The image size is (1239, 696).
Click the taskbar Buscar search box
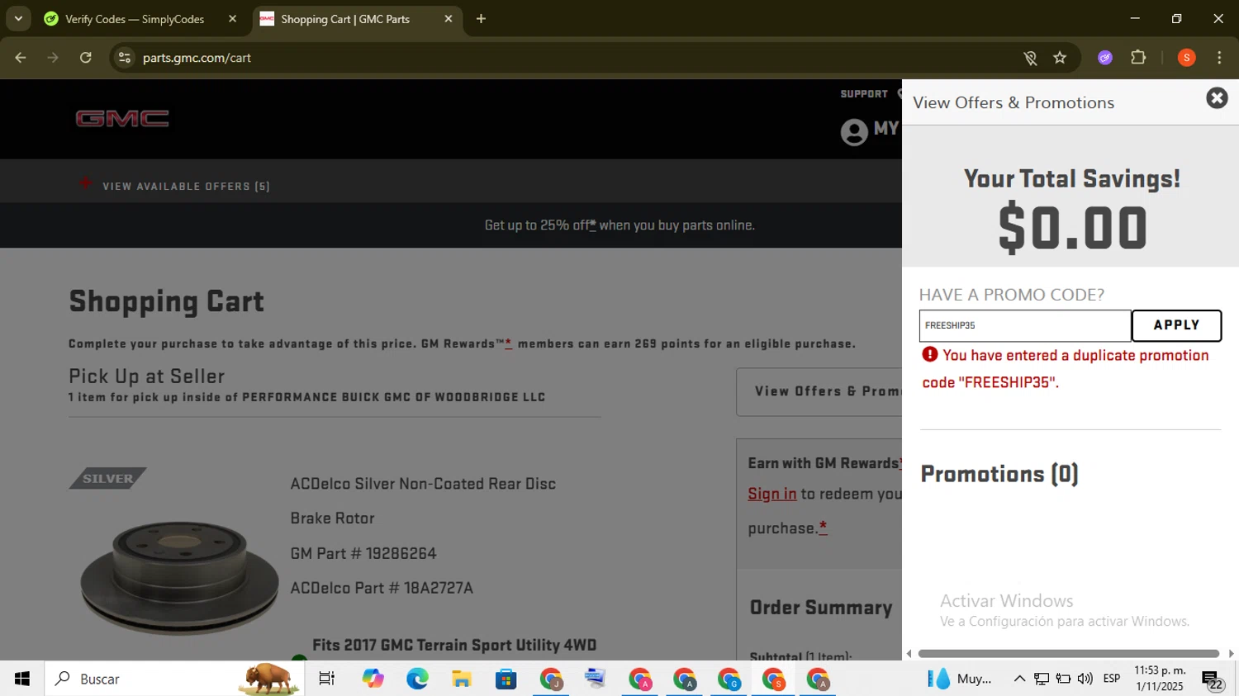[174, 679]
